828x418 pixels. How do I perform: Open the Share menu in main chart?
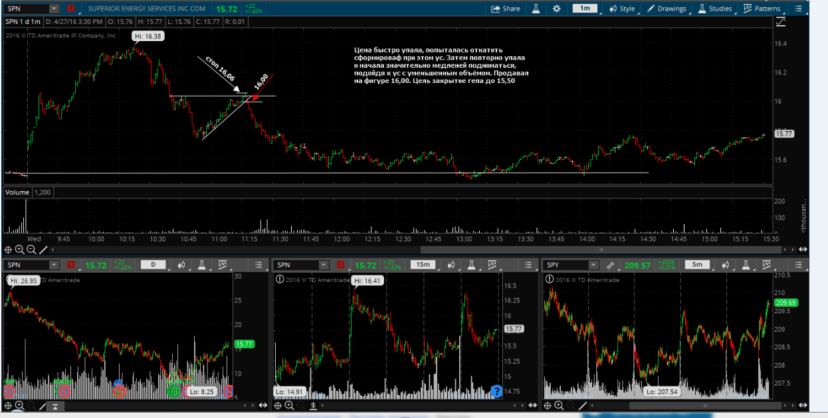[505, 9]
